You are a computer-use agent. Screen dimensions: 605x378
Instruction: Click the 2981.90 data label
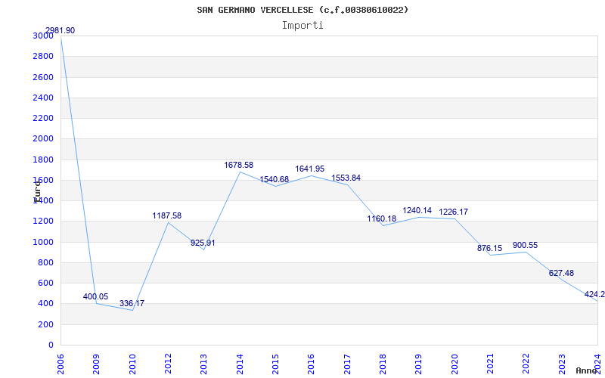(x=60, y=30)
